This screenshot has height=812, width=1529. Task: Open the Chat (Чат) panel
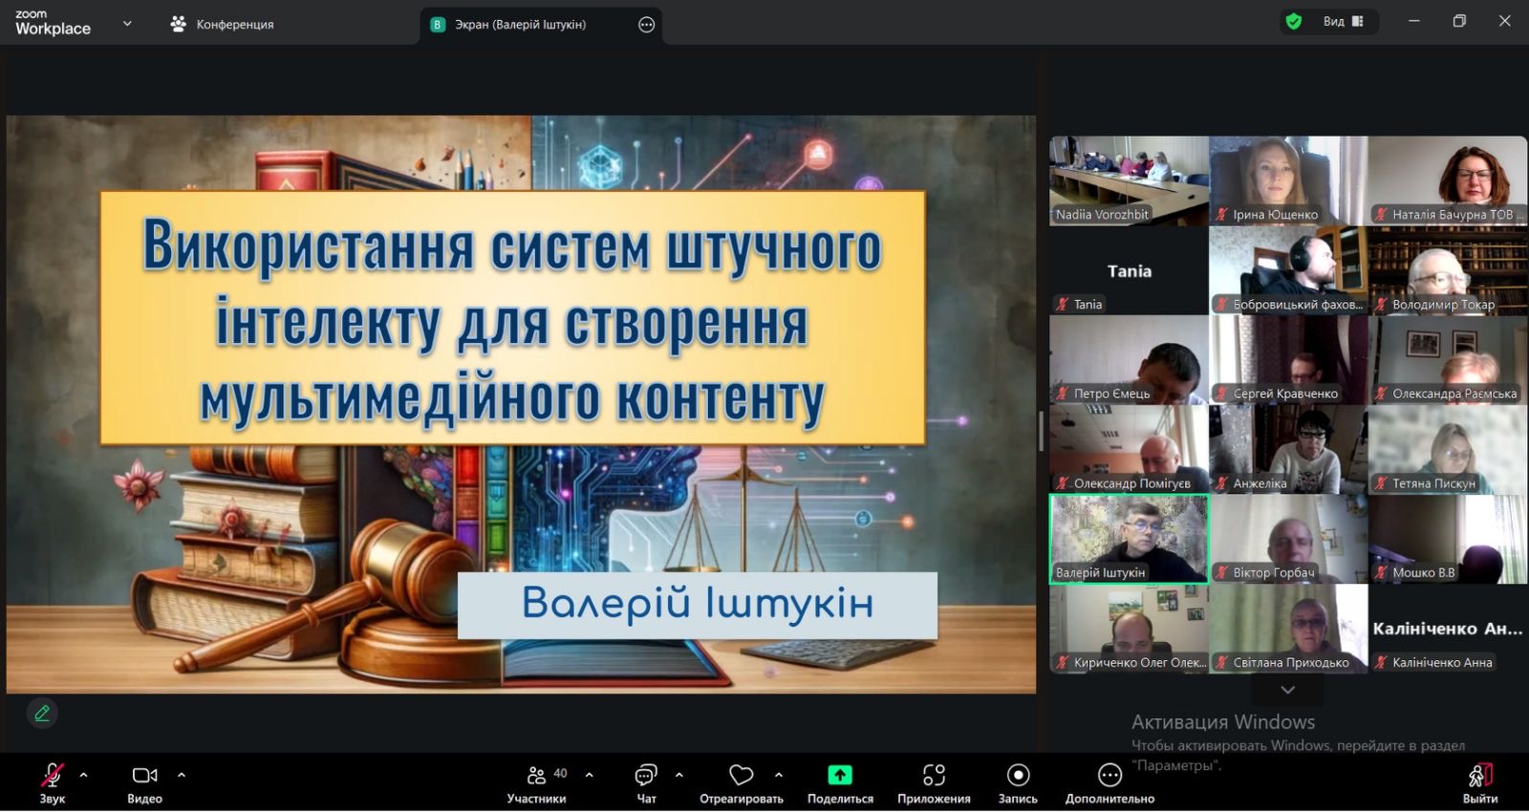(x=646, y=776)
